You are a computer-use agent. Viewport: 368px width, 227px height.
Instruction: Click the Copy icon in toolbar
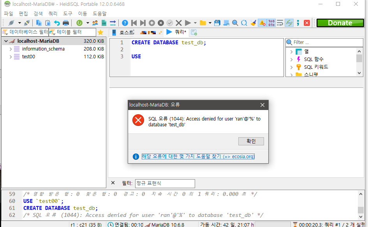(x=39, y=23)
